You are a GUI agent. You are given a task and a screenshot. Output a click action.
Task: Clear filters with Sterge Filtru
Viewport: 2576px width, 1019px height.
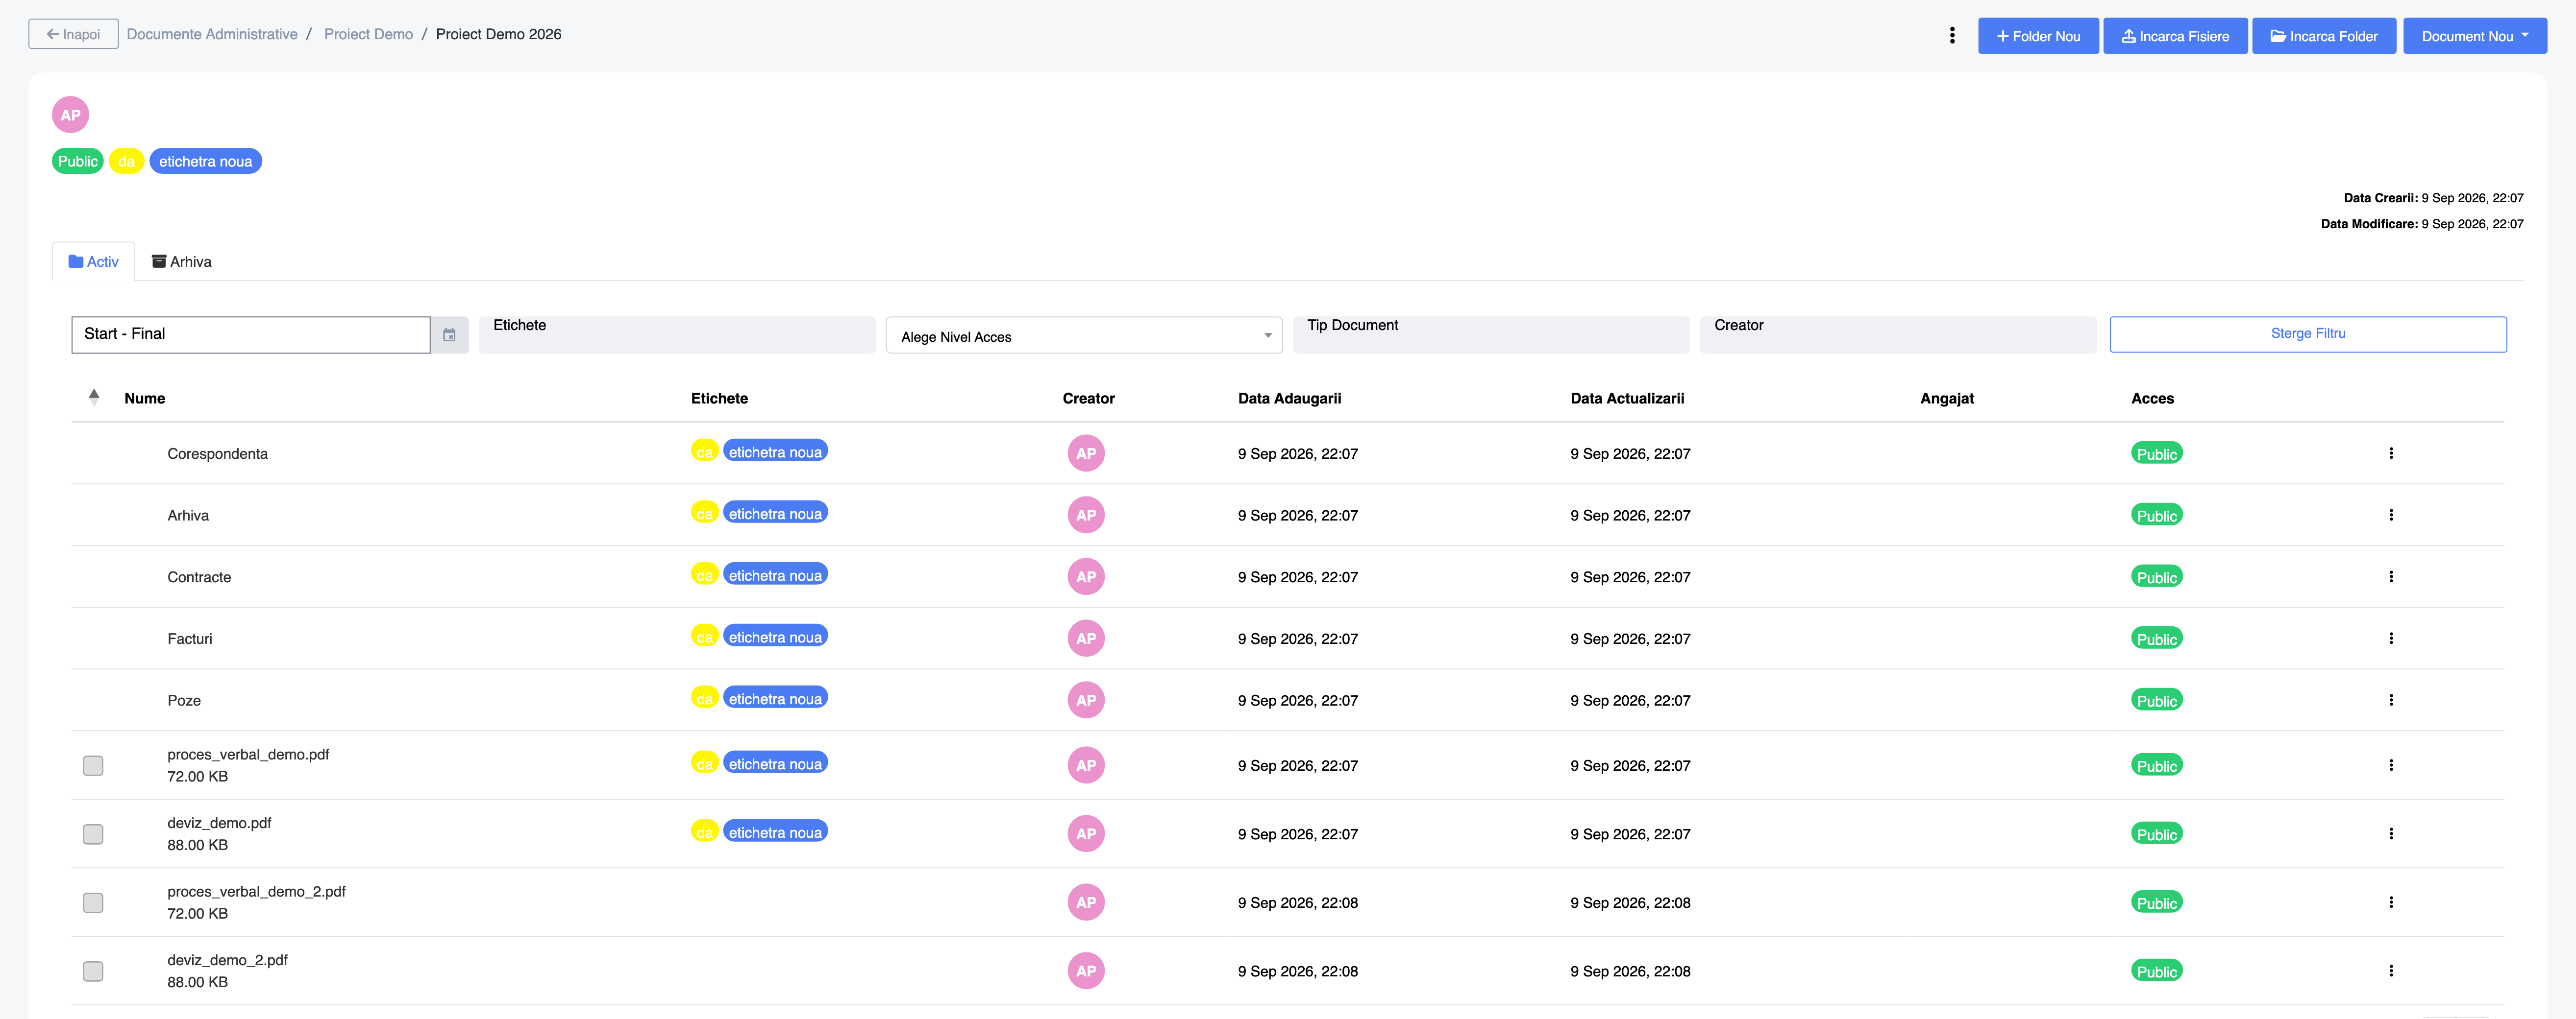coord(2307,333)
